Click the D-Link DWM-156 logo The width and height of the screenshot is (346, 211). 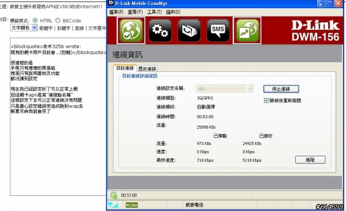[316, 30]
